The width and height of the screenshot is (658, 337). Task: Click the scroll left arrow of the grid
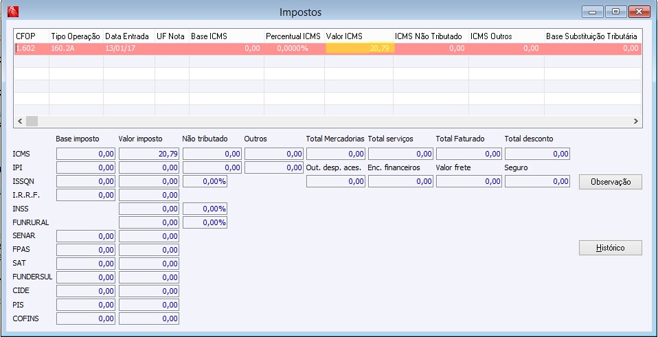coord(20,121)
